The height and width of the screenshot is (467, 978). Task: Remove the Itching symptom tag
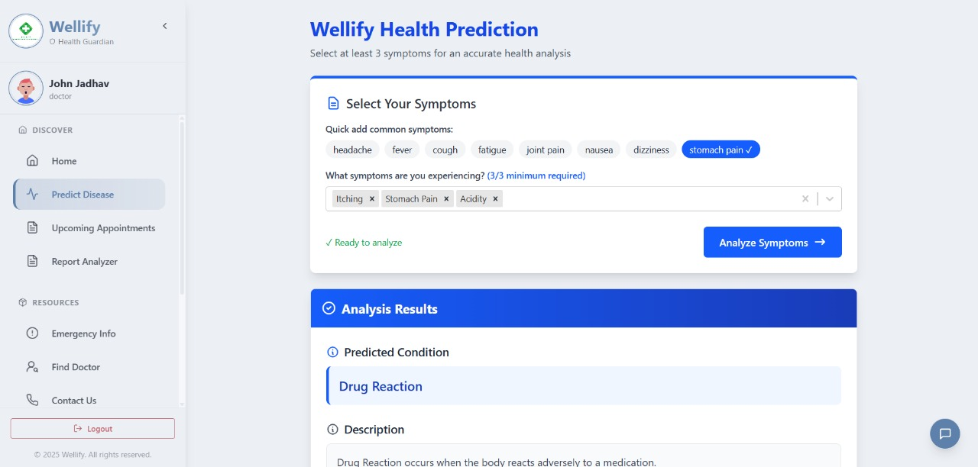click(372, 198)
